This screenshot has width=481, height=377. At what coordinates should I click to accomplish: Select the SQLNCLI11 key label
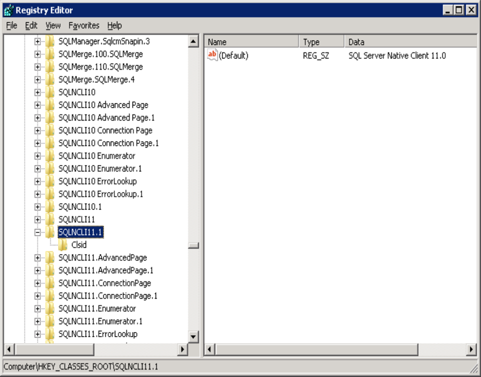pyautogui.click(x=77, y=220)
